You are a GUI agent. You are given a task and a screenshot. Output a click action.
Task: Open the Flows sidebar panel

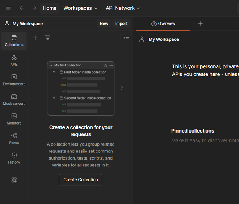click(x=14, y=138)
